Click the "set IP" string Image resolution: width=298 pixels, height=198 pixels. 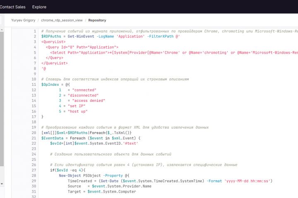77,106
